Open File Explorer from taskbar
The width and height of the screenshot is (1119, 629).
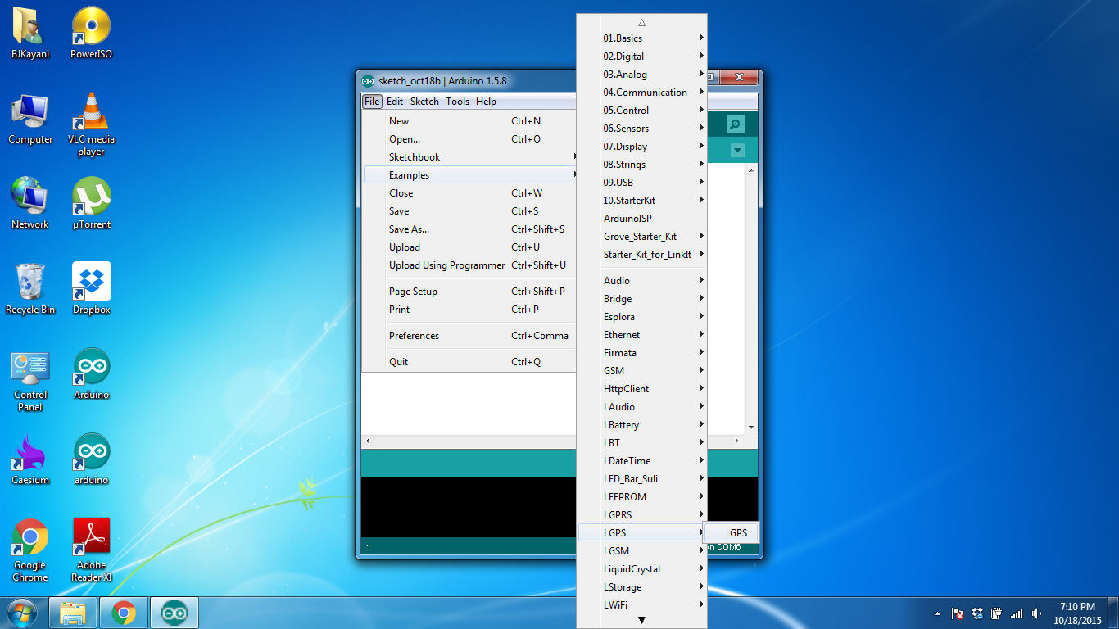[74, 613]
